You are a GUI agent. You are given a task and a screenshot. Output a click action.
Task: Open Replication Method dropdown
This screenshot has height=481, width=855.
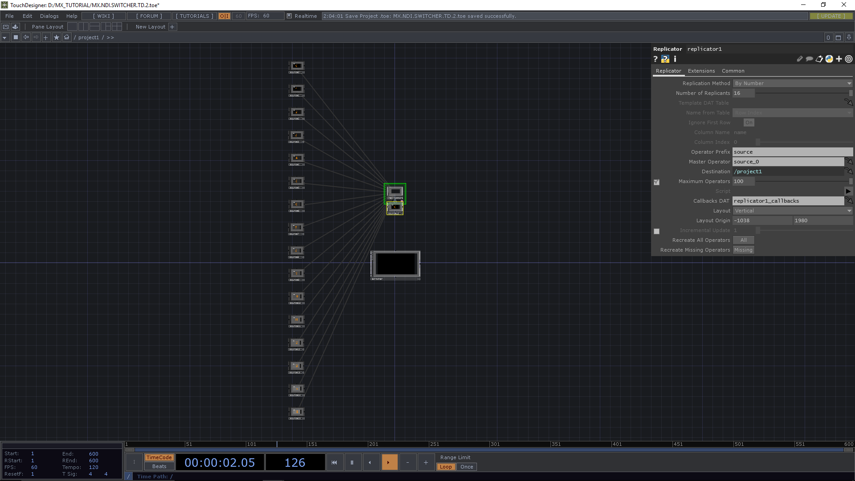click(793, 83)
